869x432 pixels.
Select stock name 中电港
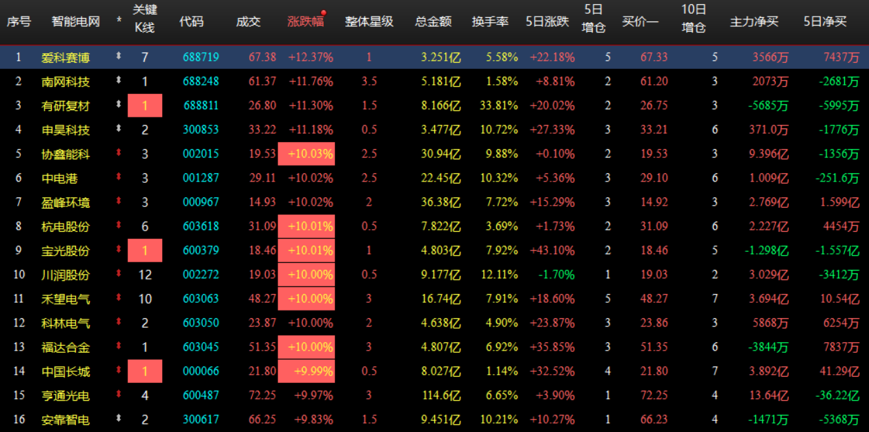coord(59,178)
